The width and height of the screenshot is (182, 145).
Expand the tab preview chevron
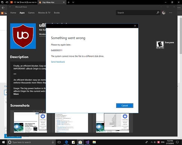coord(73,2)
